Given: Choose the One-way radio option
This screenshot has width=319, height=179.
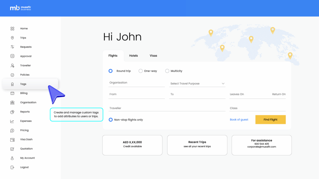Looking at the screenshot, I should [140, 71].
